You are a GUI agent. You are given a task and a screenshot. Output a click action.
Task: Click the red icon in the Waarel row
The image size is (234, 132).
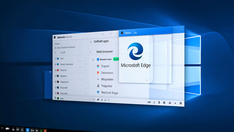coord(58,70)
